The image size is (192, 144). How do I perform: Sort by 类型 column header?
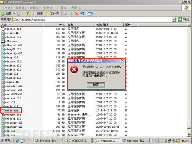click(x=80, y=25)
